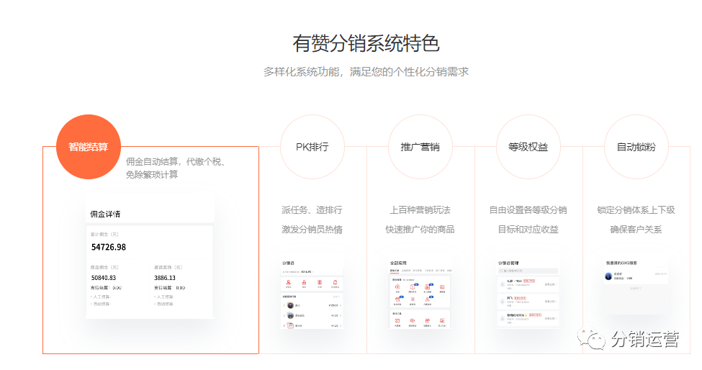Open the 全部应用 preview under 推广营销
The width and height of the screenshot is (702, 370).
click(420, 294)
